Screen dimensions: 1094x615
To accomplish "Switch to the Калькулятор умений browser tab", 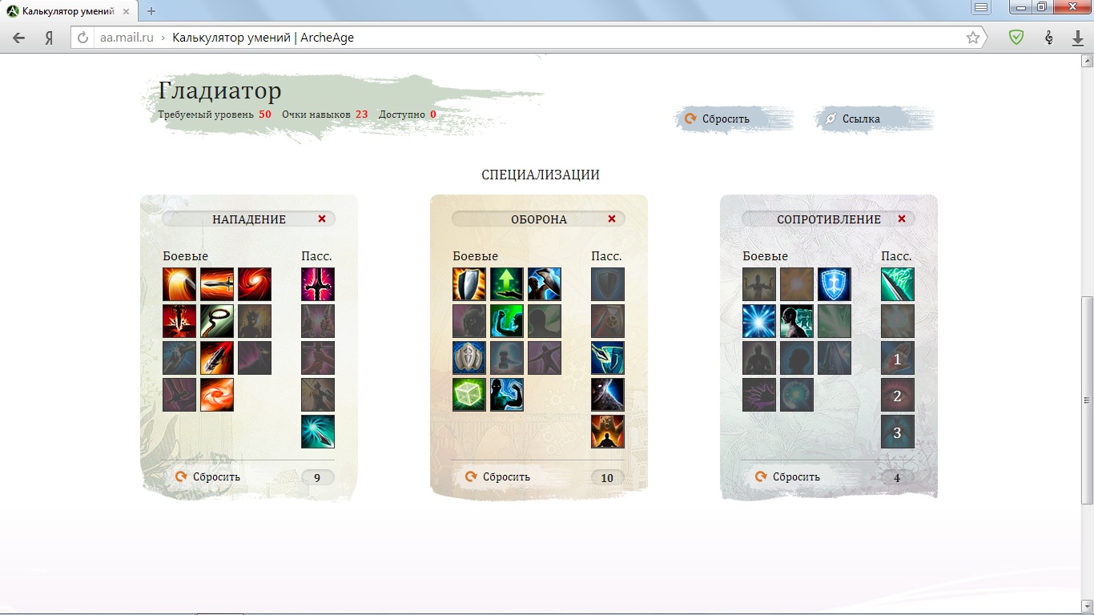I will (x=69, y=11).
